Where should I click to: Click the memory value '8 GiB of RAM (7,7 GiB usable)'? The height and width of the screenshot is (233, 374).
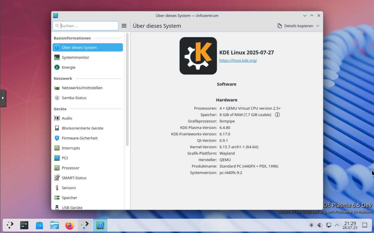tap(245, 115)
